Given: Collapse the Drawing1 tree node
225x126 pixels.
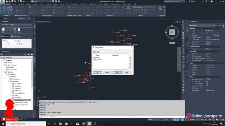Looking at the screenshot, I should (x=2, y=61).
